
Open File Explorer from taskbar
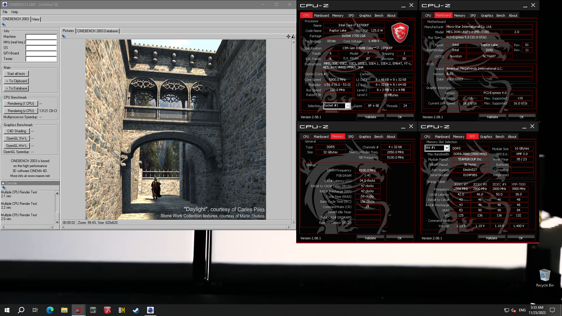coord(64,310)
